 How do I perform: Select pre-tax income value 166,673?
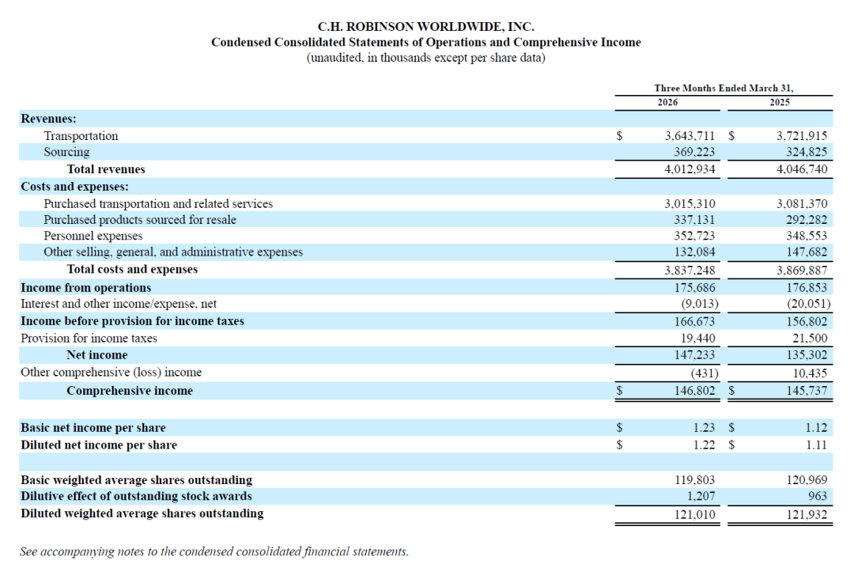click(694, 322)
